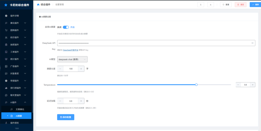Click the red 清空 button in header
Image resolution: width=261 pixels, height=131 pixels.
pos(240,5)
